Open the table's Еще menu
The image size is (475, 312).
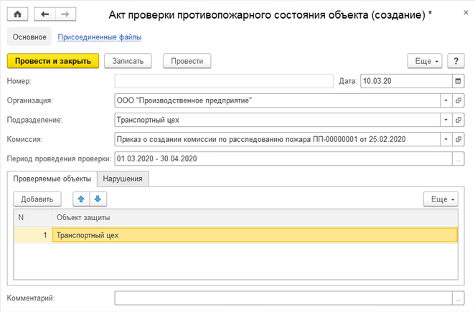click(x=441, y=199)
